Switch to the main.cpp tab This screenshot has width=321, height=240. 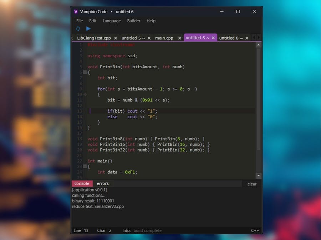164,38
